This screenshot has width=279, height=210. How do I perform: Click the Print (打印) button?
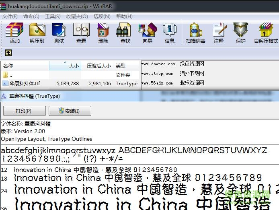pyautogui.click(x=25, y=111)
